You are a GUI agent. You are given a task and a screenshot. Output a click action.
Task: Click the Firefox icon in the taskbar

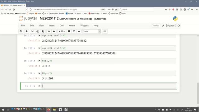[x=49, y=110]
